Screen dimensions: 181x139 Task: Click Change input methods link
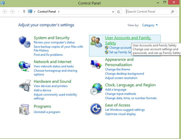[x=121, y=94]
